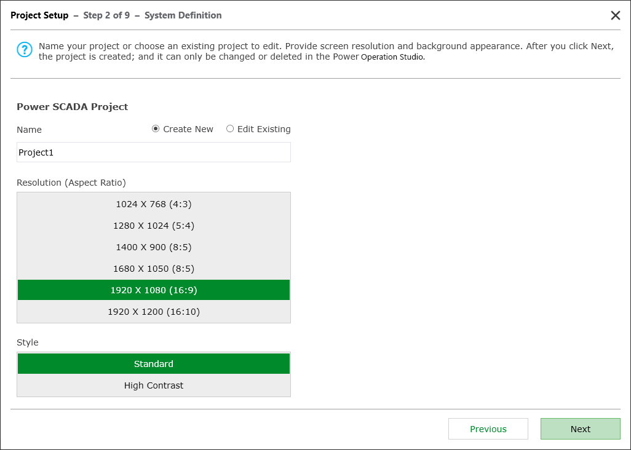Select the Edit Existing radio button
The height and width of the screenshot is (450, 631).
[230, 129]
